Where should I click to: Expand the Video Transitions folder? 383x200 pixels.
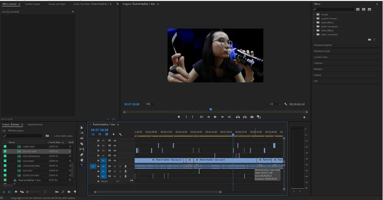[x=314, y=34]
